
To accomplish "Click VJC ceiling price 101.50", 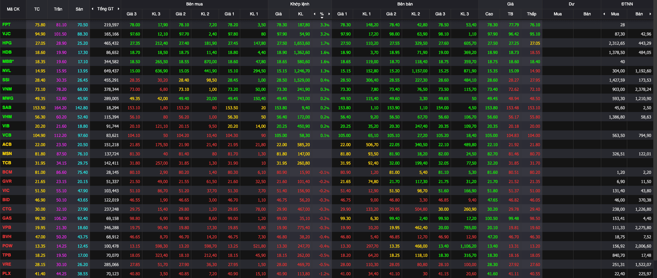I will tap(60, 34).
